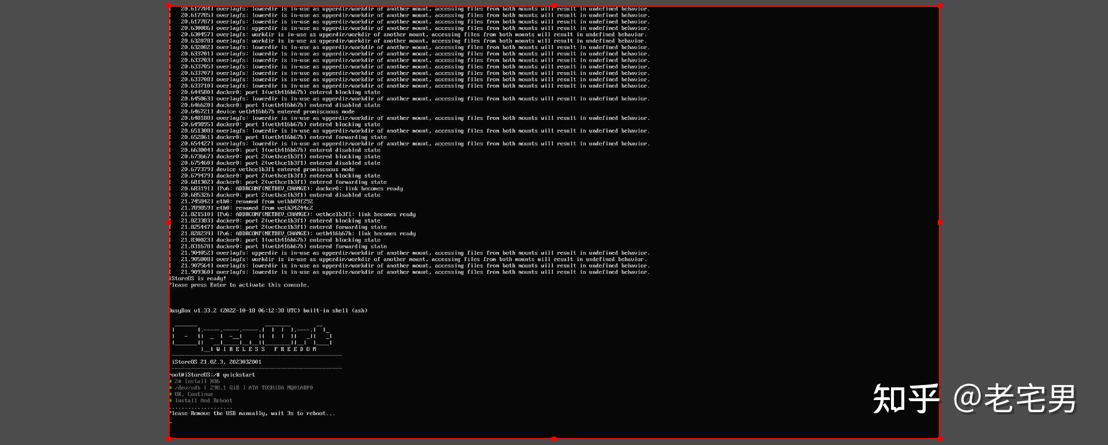Click the 21.830023 port 1 blocking state line

(x=275, y=240)
